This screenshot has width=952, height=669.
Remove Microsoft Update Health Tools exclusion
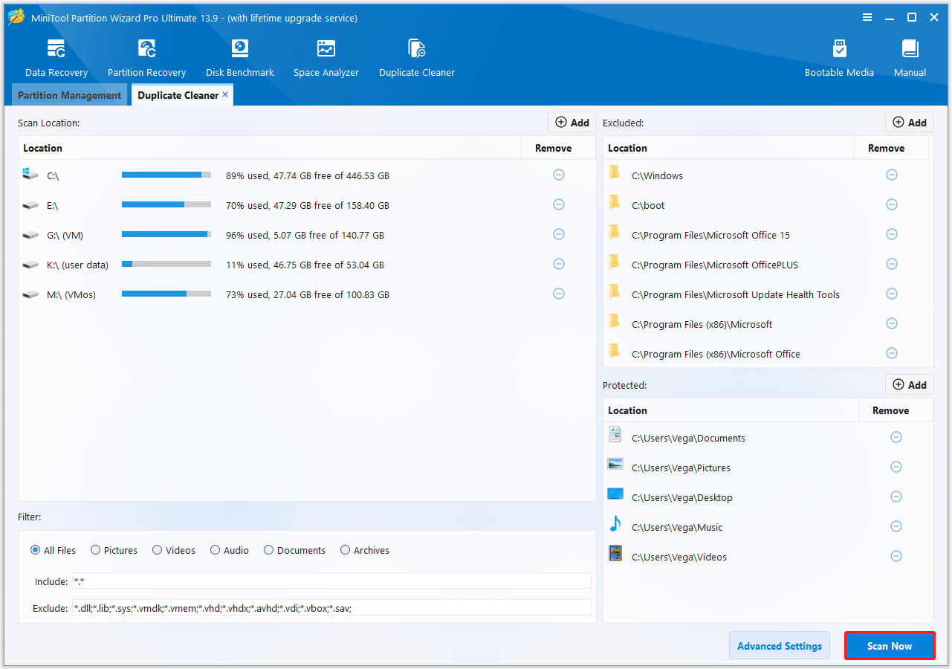892,294
